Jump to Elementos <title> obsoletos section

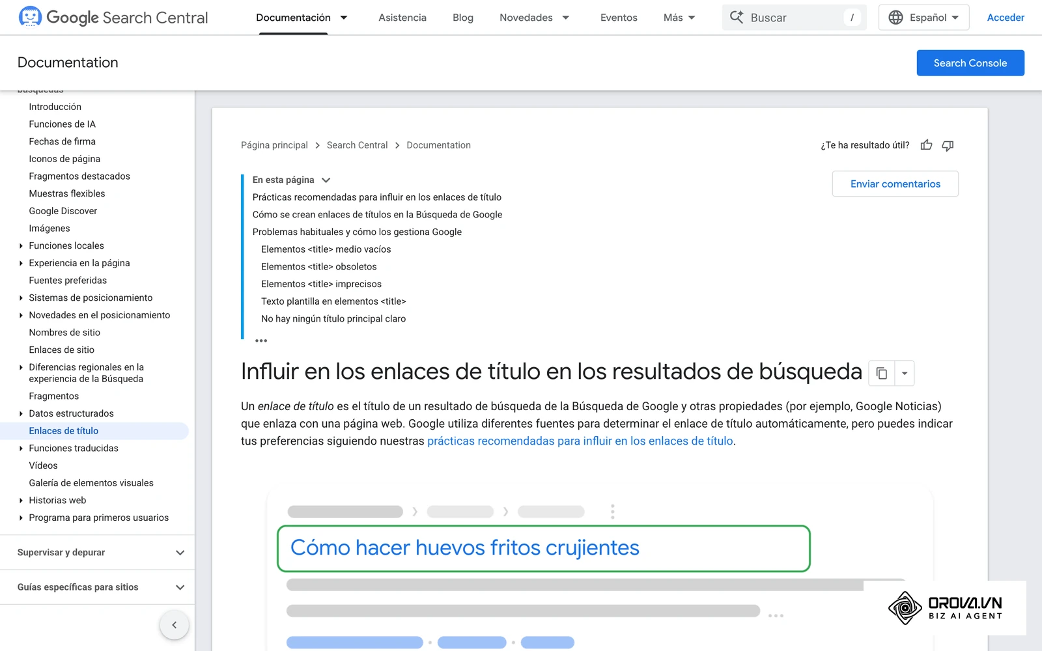pos(319,267)
